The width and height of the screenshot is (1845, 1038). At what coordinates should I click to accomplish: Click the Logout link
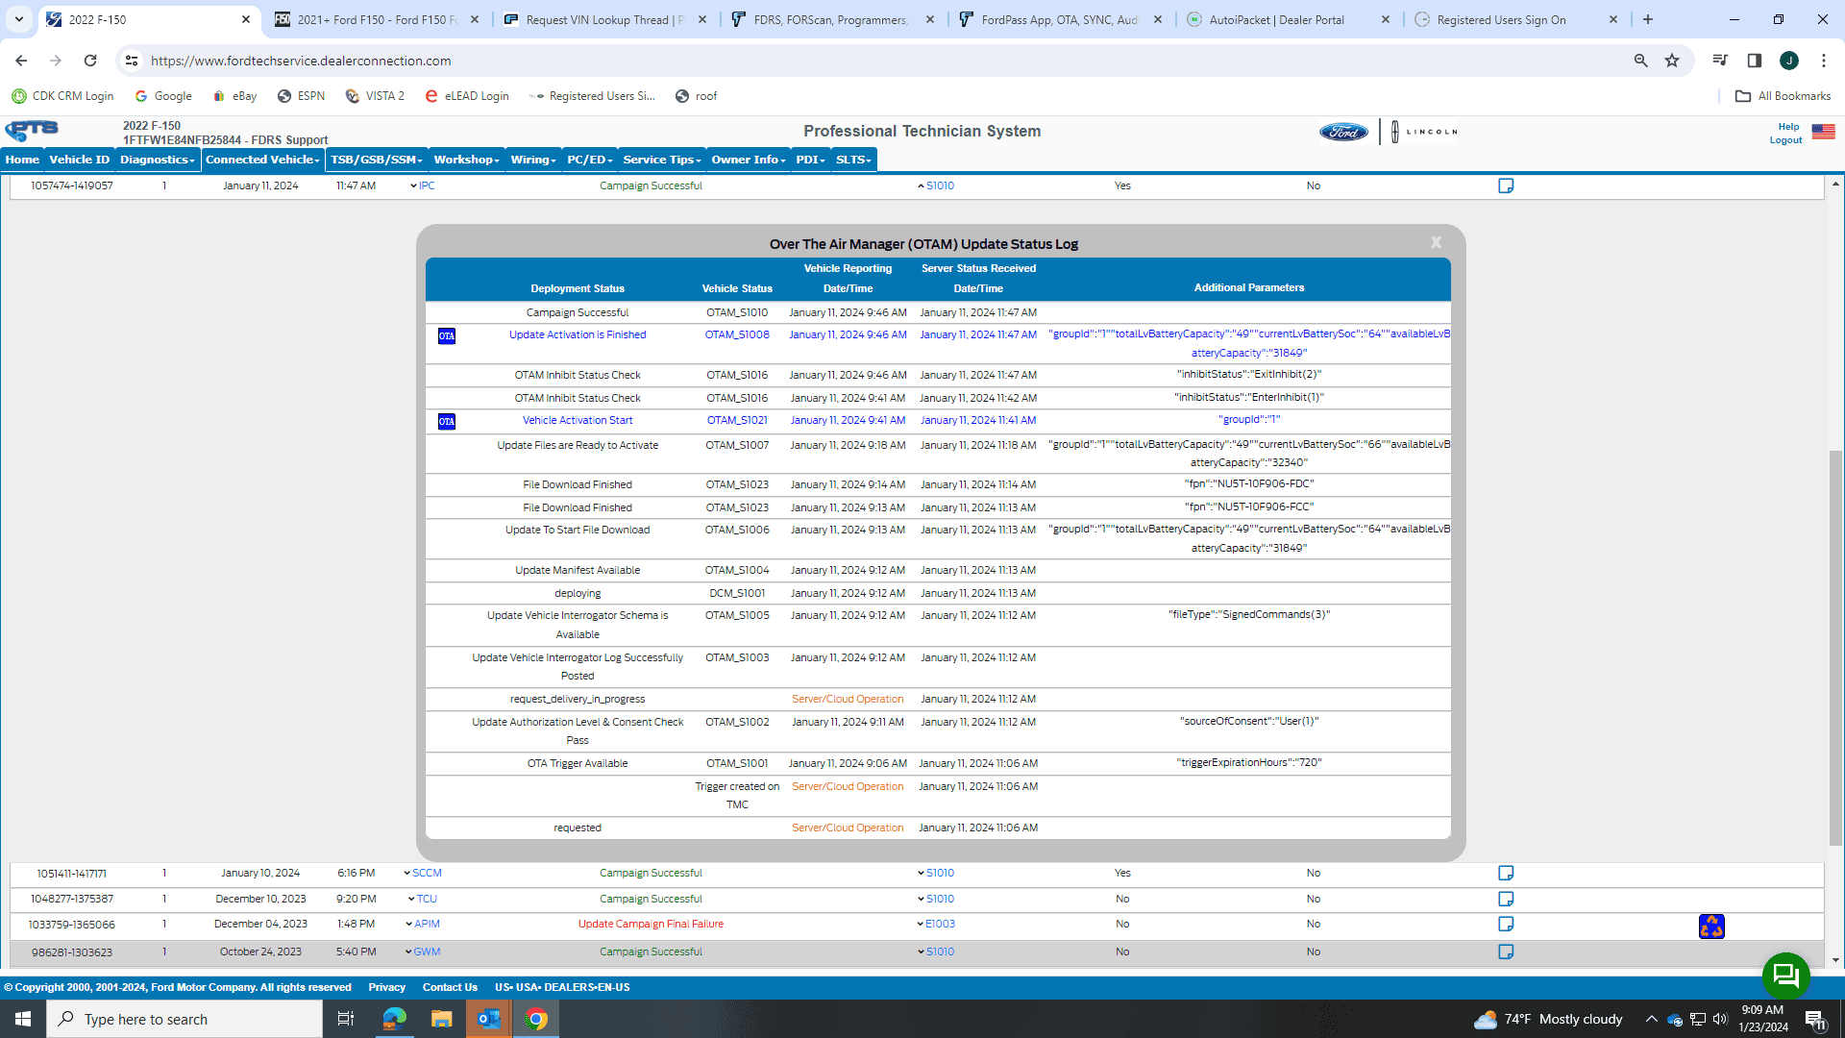1785,140
